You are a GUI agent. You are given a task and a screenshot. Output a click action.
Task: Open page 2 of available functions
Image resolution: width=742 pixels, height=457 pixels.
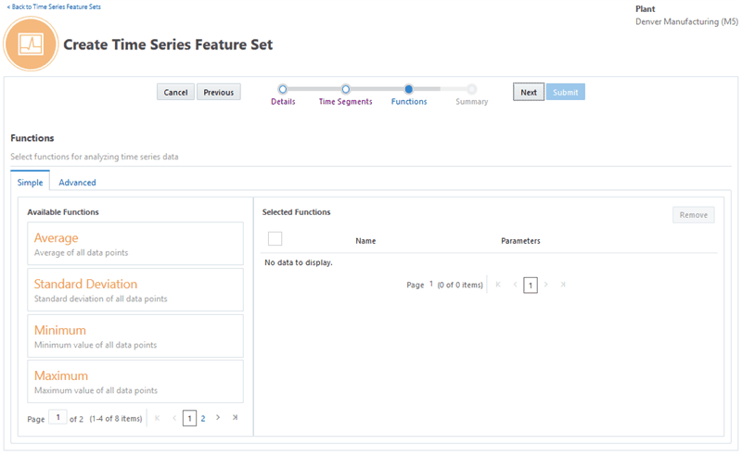[203, 418]
